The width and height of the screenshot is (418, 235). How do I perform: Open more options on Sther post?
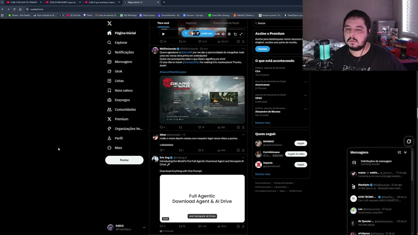(243, 135)
